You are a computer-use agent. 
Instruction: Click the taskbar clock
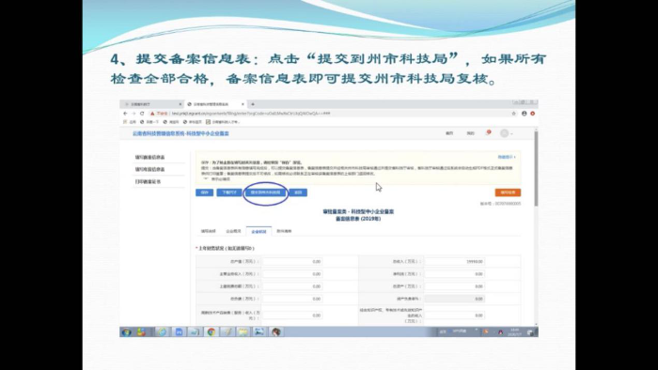point(515,332)
